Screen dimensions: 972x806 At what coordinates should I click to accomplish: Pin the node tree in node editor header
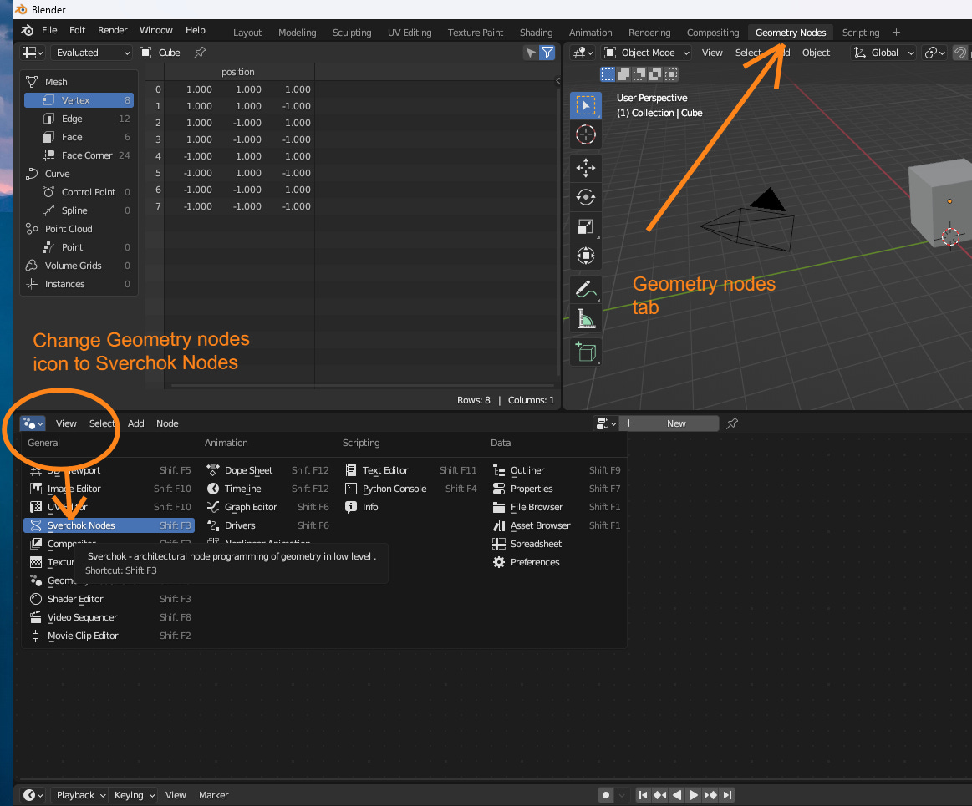(x=732, y=423)
